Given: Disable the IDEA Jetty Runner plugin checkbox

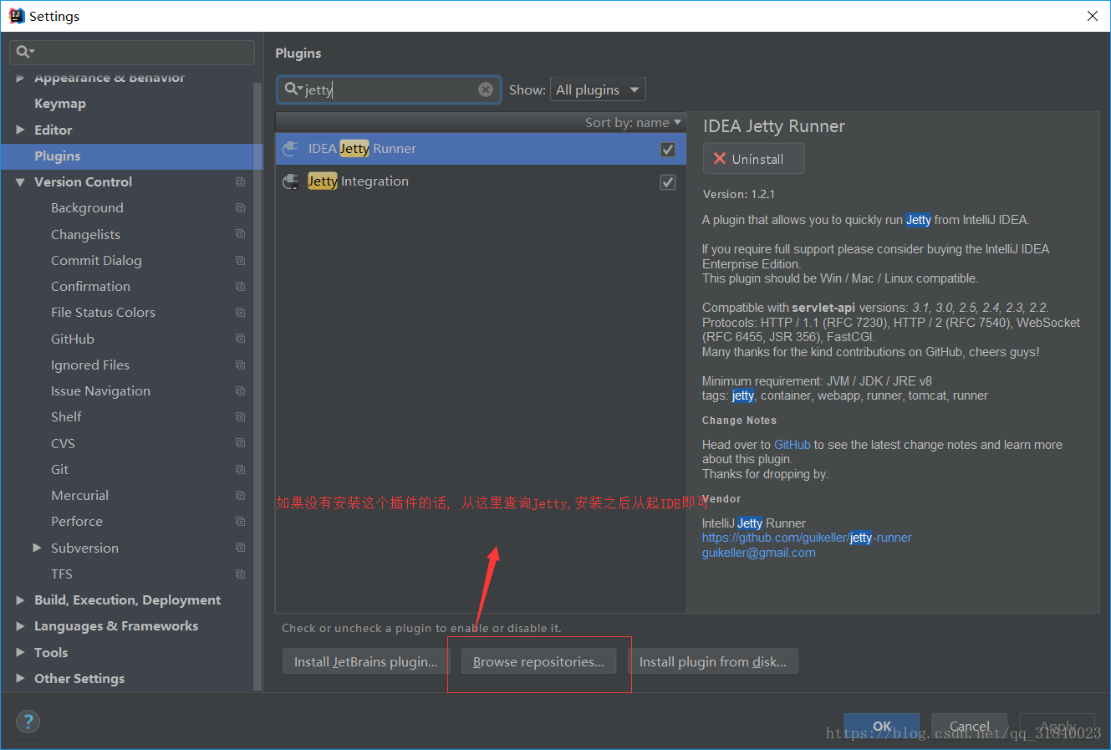Looking at the screenshot, I should (x=667, y=149).
